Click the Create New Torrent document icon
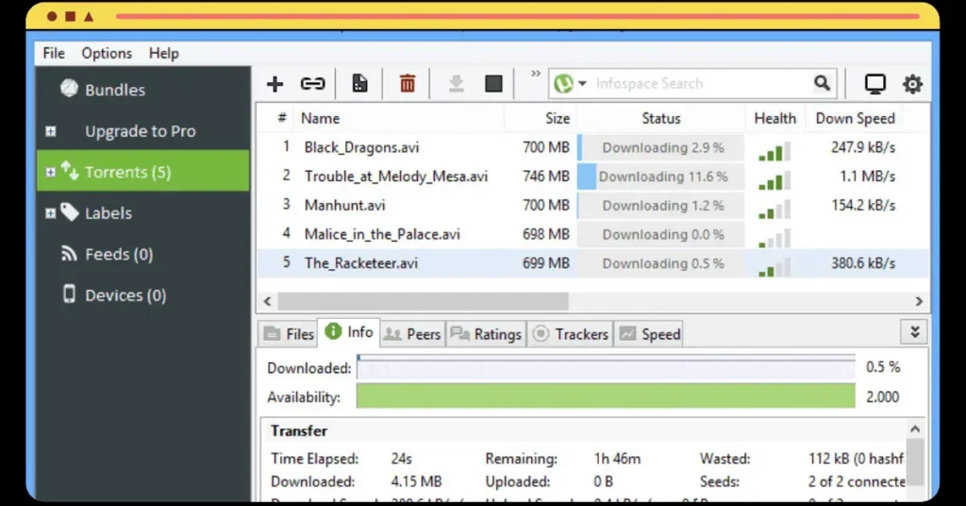This screenshot has width=966, height=506. [359, 83]
